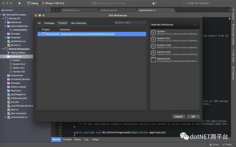
Task: Select the highlighted References folder in Samples
Action: tap(17, 56)
